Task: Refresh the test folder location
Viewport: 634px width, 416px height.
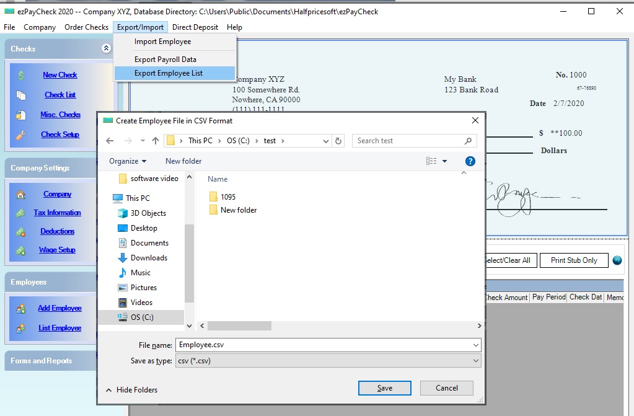Action: pyautogui.click(x=338, y=141)
